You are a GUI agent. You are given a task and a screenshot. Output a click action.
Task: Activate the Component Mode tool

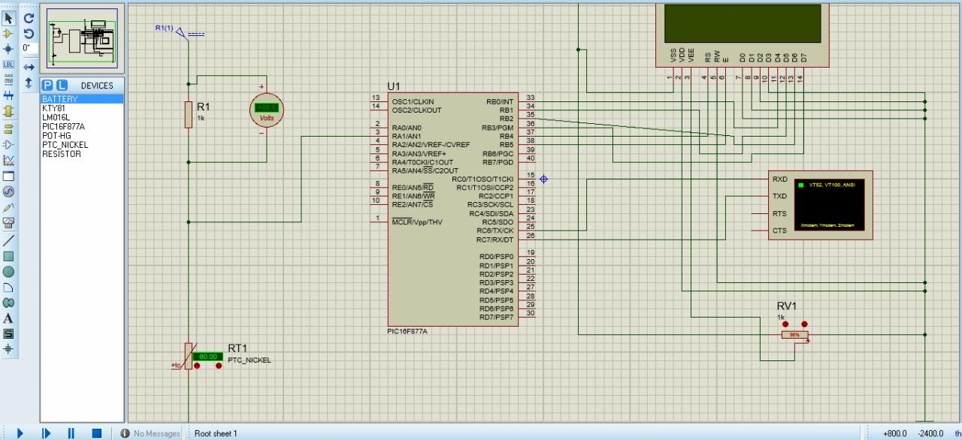pyautogui.click(x=10, y=34)
